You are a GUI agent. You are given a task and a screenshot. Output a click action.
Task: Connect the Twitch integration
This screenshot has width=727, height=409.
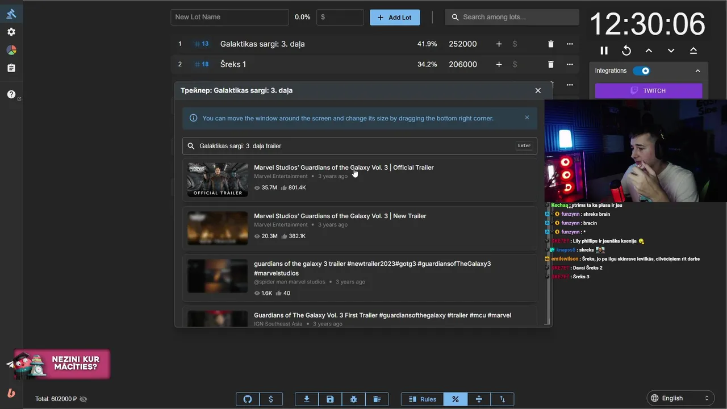tap(649, 91)
